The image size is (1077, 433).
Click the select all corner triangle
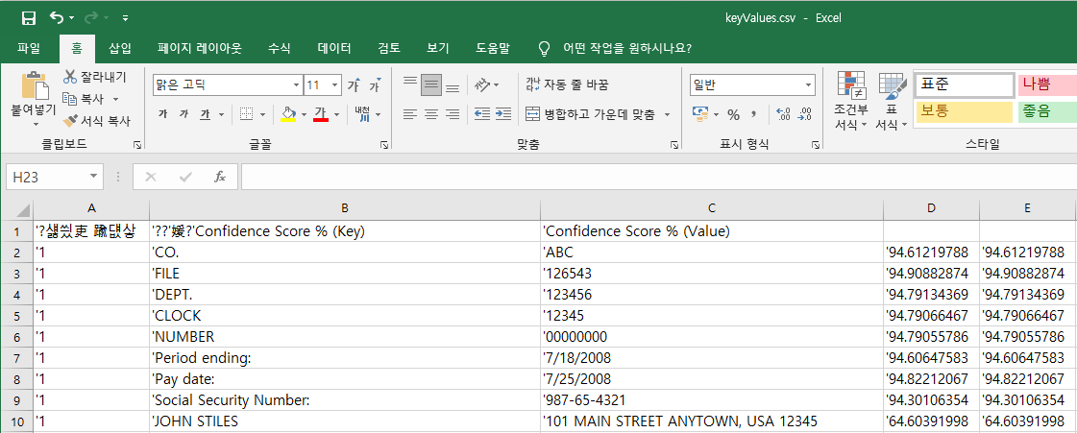point(23,208)
